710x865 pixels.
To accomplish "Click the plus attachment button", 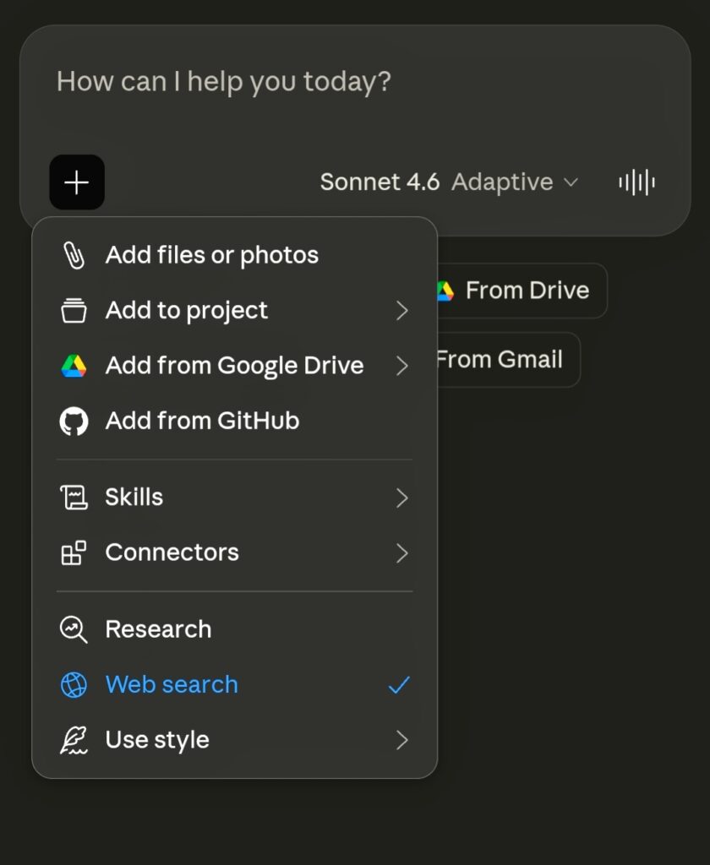I will pos(77,182).
